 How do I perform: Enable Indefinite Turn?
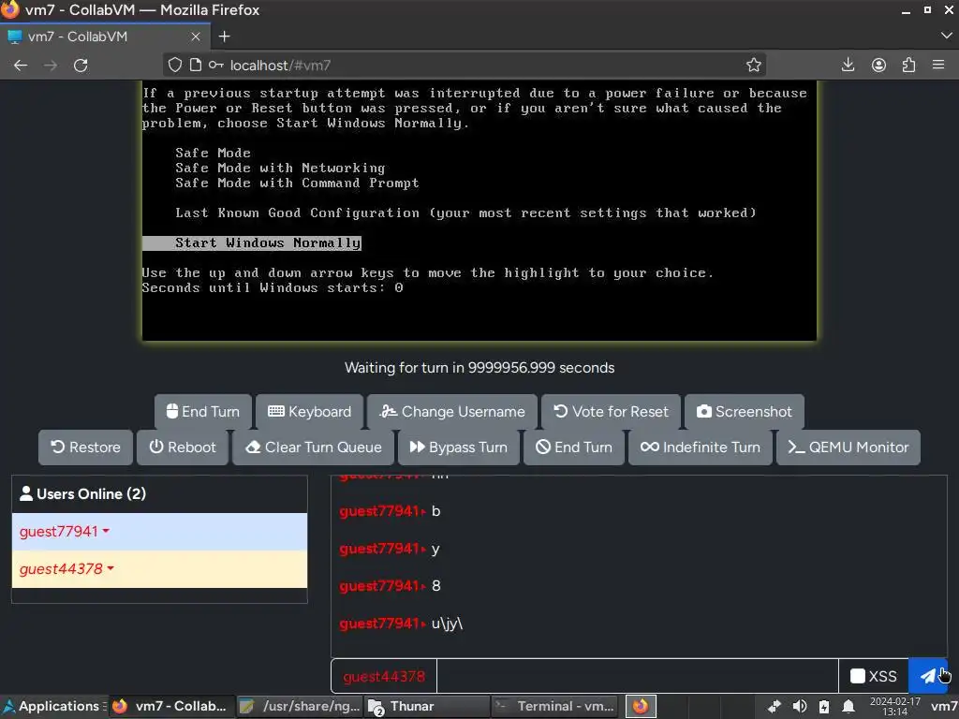701,447
